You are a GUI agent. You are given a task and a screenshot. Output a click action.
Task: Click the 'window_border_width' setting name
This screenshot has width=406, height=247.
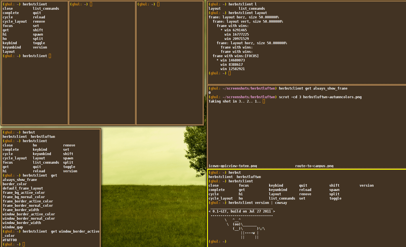pos(22,223)
